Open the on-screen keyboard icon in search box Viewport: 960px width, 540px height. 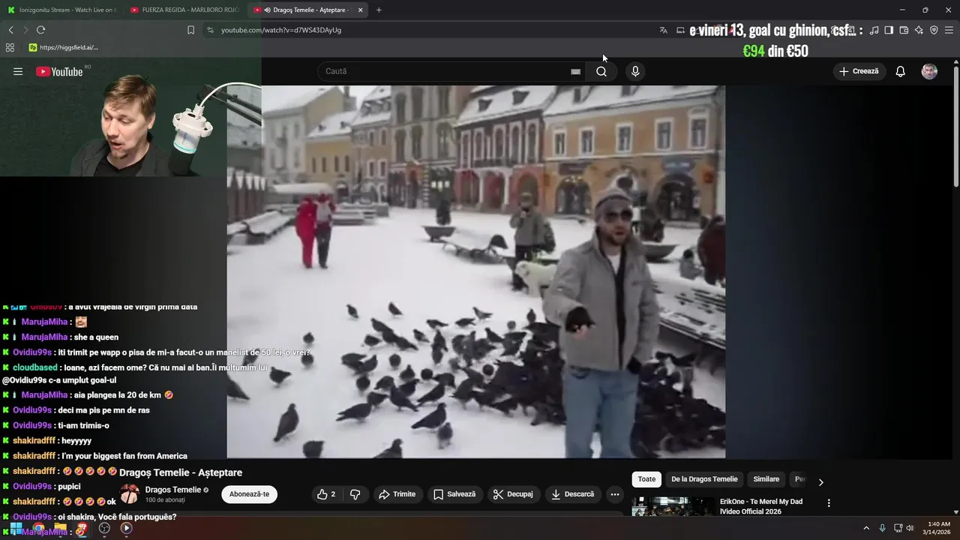575,71
